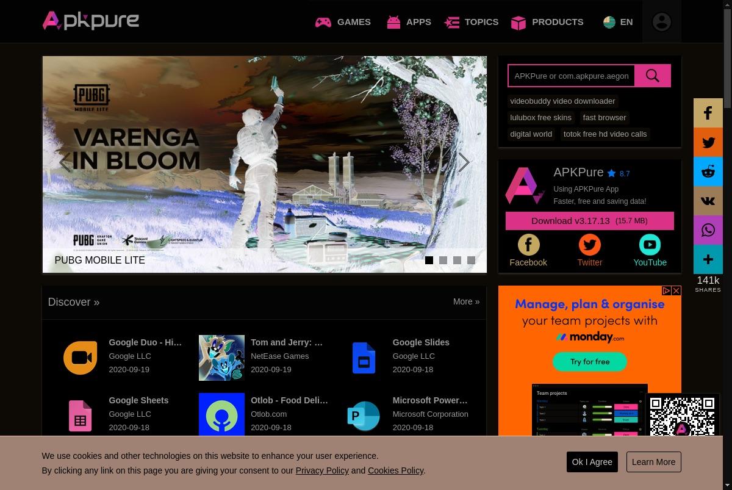
Task: Click 'NetEase Games' developer name
Action: (x=279, y=356)
